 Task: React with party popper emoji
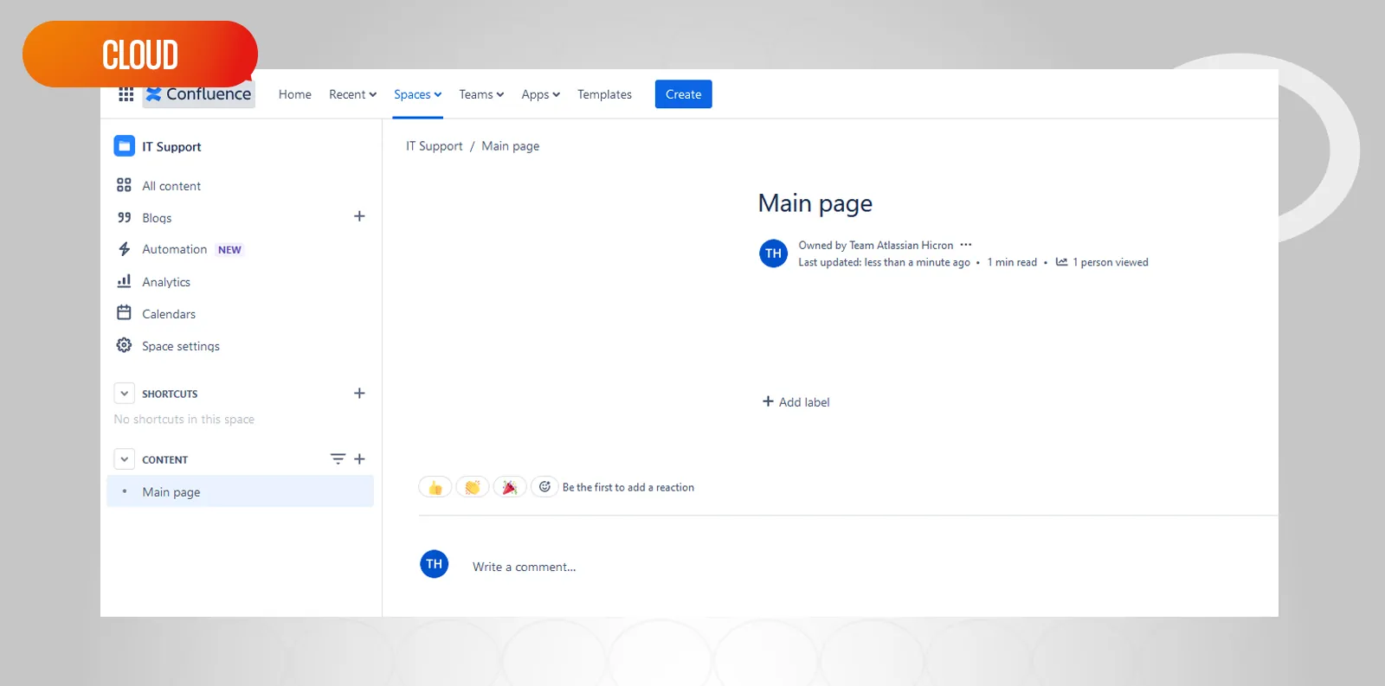click(510, 487)
